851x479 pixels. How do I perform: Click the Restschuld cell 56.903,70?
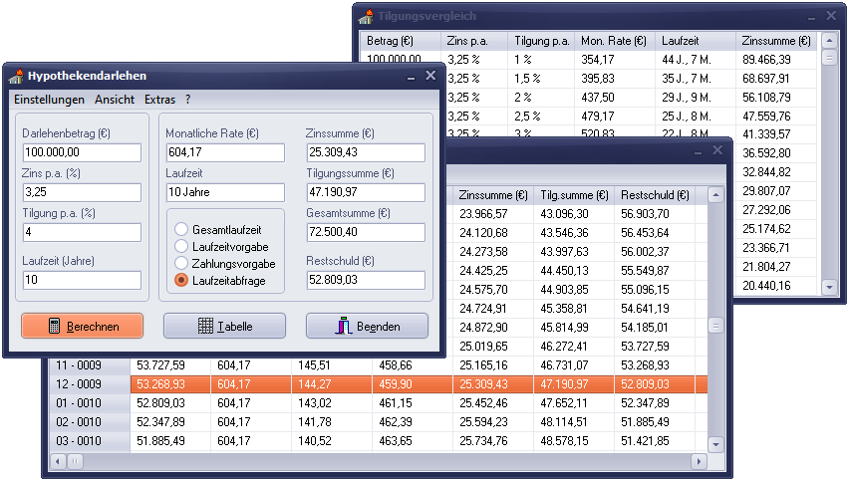click(655, 214)
